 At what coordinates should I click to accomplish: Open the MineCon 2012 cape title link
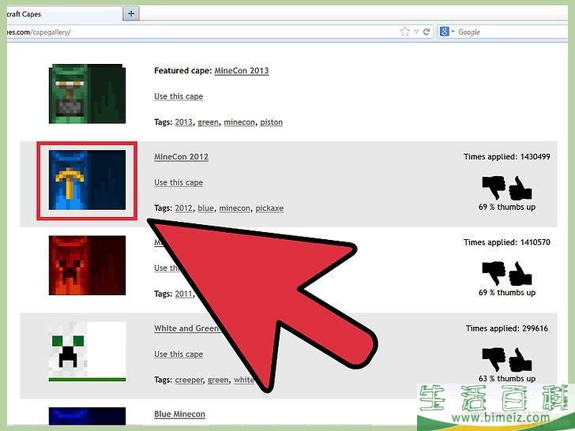(181, 157)
